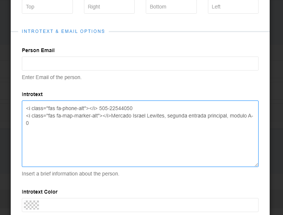
Task: Click the 'fa-phone-alt' class text
Action: tap(70, 108)
